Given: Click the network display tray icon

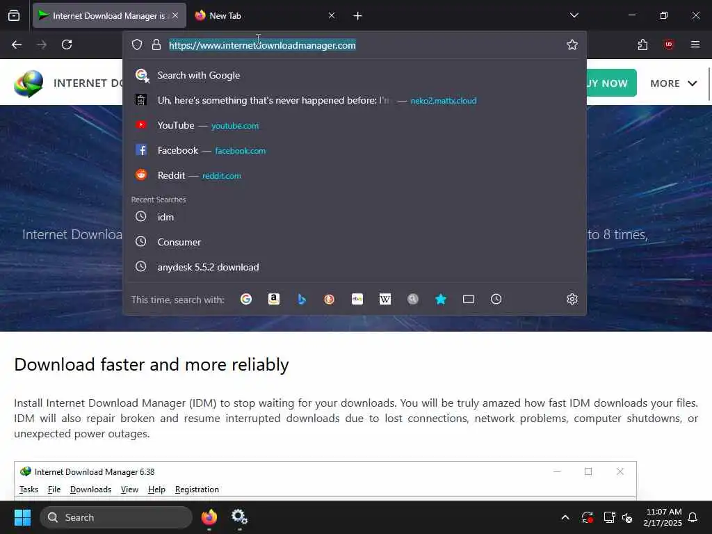Looking at the screenshot, I should click(x=609, y=517).
